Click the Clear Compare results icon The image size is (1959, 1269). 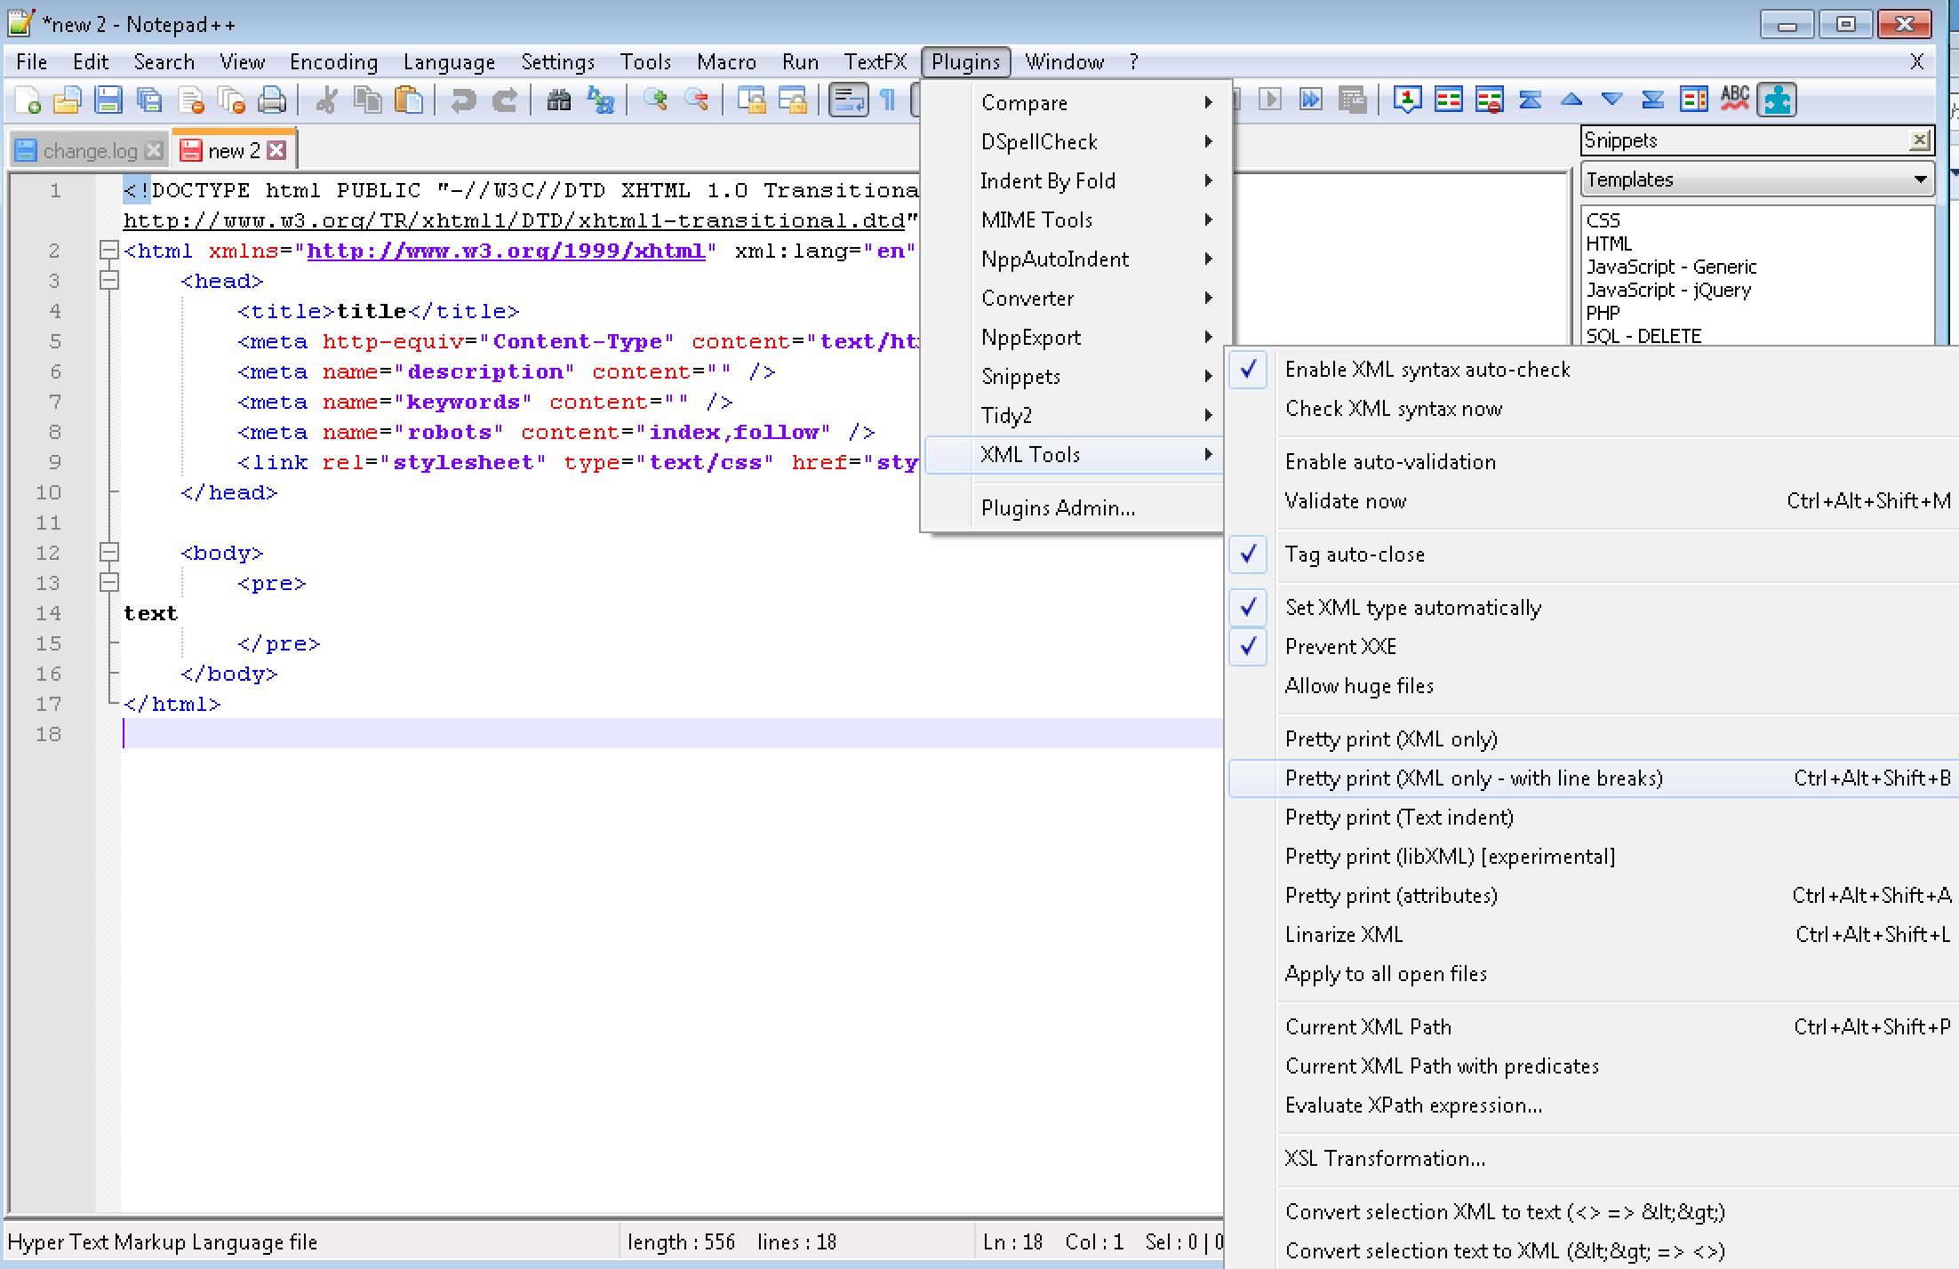pos(1489,100)
